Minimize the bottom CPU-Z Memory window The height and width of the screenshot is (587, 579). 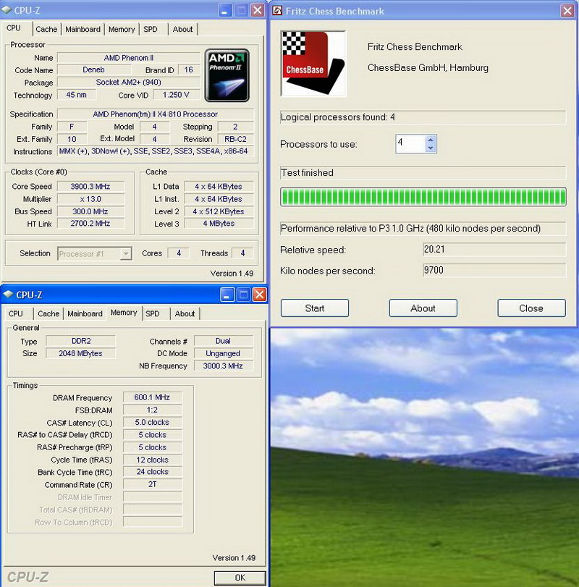(x=227, y=295)
